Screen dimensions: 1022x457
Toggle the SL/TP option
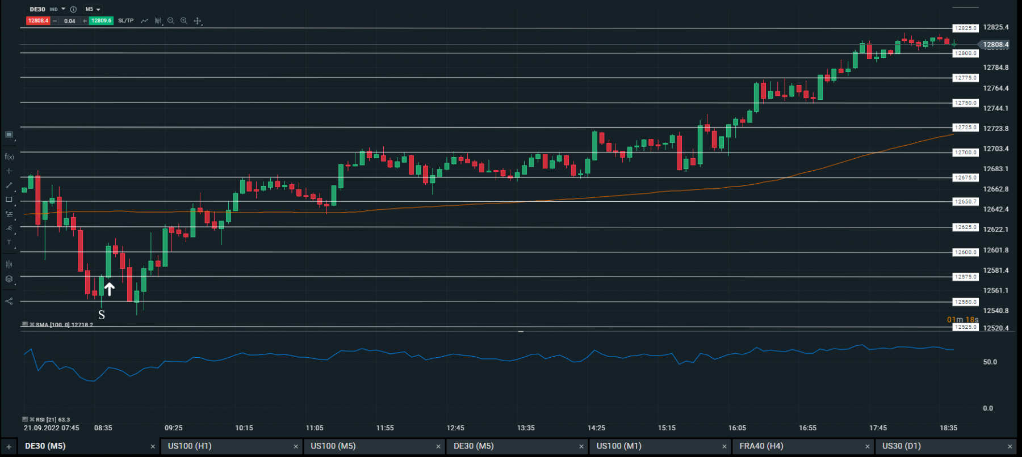[125, 21]
